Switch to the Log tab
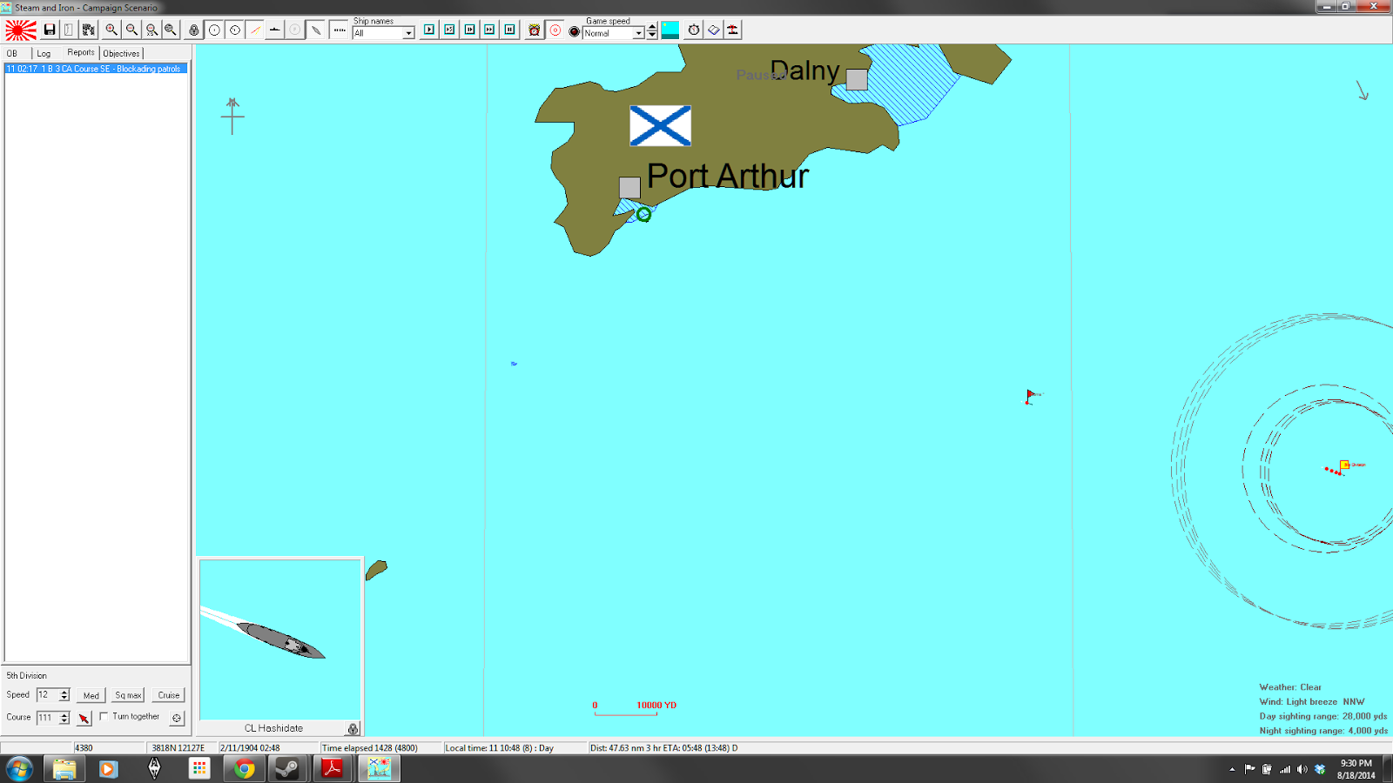 pos(44,53)
